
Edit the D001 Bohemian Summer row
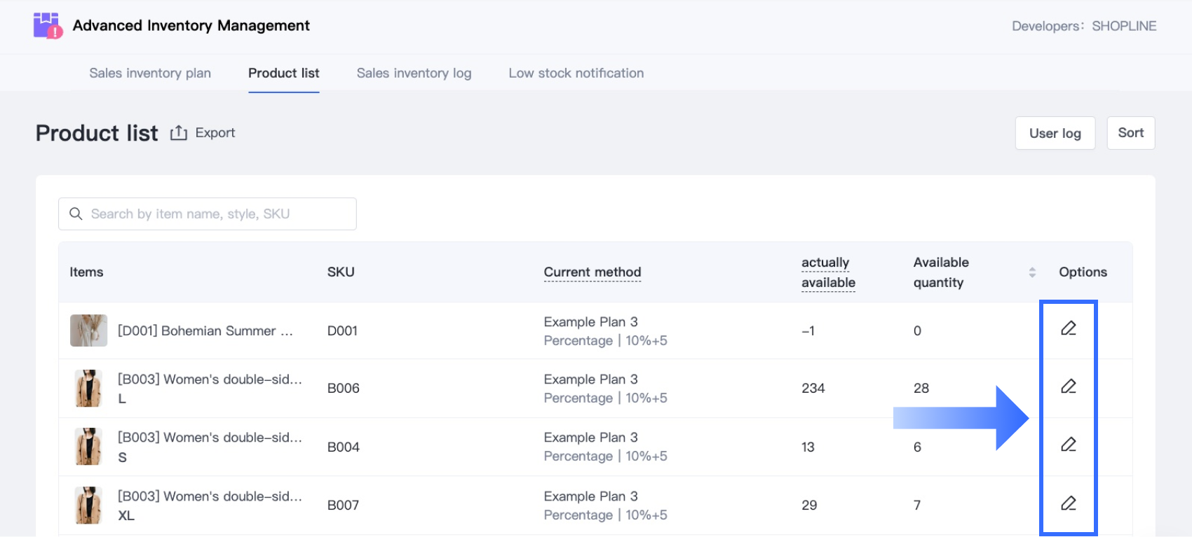click(1068, 328)
